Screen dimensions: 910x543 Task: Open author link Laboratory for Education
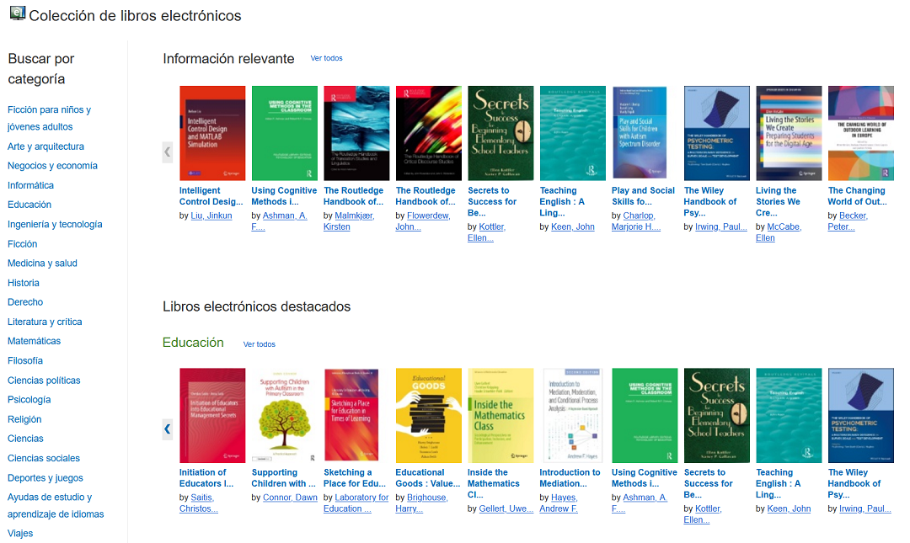pos(356,503)
